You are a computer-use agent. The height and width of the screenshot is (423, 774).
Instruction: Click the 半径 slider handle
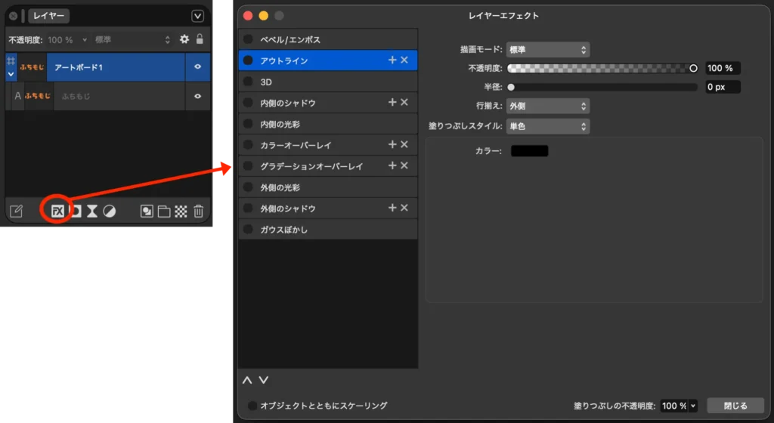(511, 88)
